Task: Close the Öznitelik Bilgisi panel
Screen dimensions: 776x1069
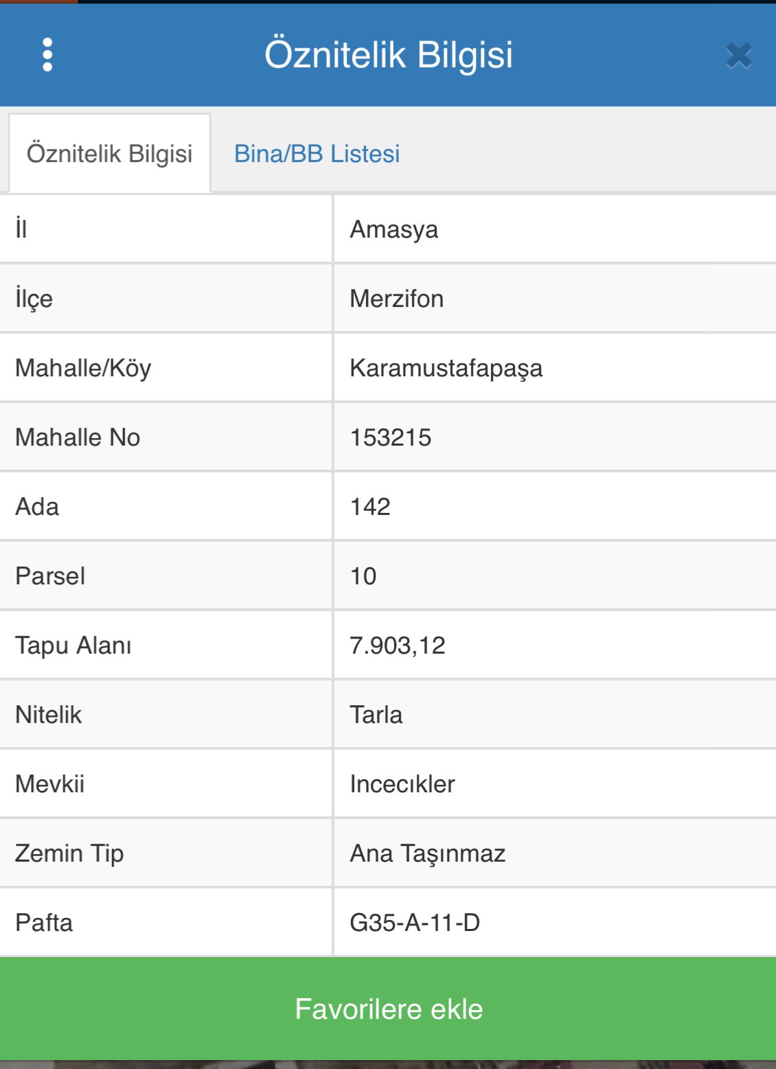Action: 739,56
